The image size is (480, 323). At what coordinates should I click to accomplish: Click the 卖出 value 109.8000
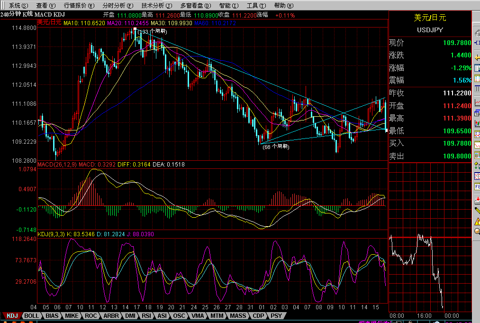[457, 156]
